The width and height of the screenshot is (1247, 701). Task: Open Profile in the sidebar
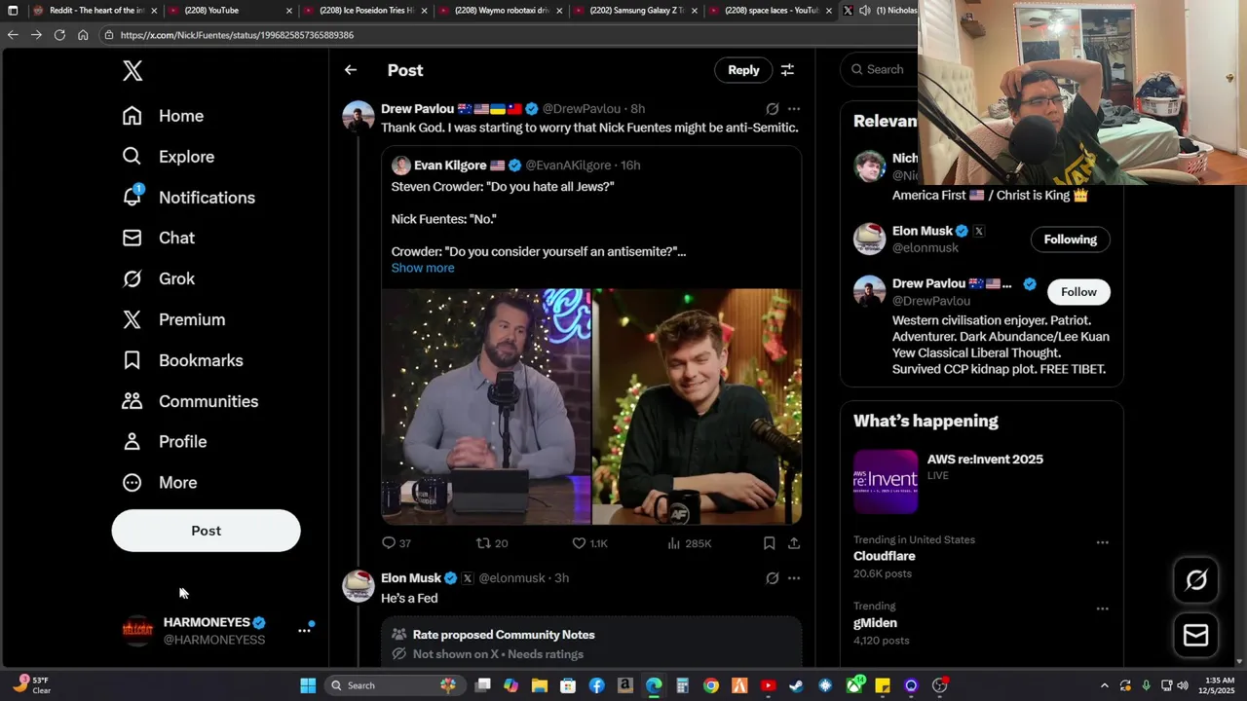[164, 441]
